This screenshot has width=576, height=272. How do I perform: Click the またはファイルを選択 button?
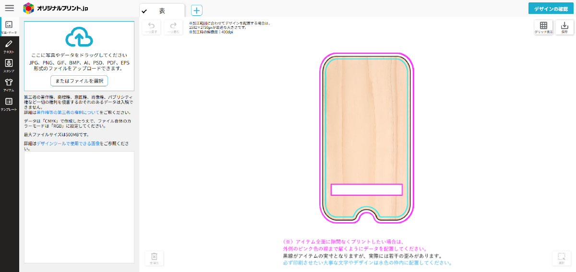pyautogui.click(x=79, y=81)
